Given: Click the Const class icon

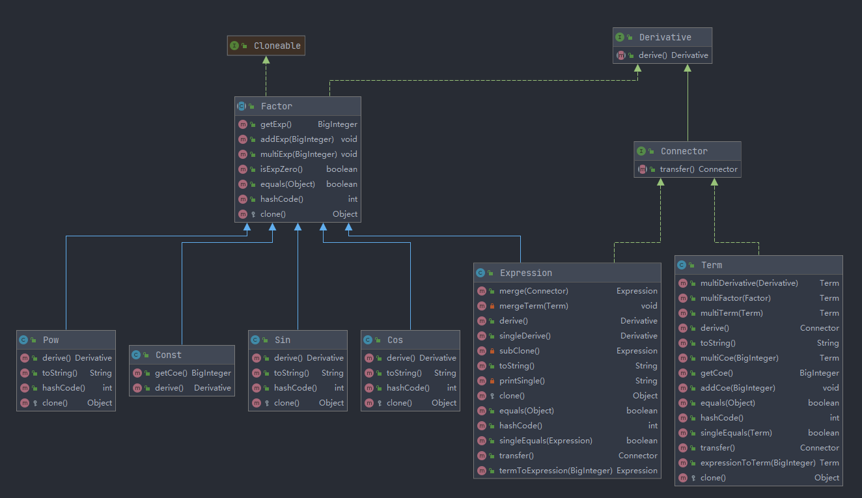Looking at the screenshot, I should pyautogui.click(x=136, y=355).
